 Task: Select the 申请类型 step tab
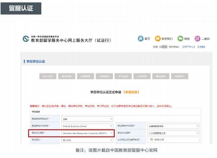[85, 76]
